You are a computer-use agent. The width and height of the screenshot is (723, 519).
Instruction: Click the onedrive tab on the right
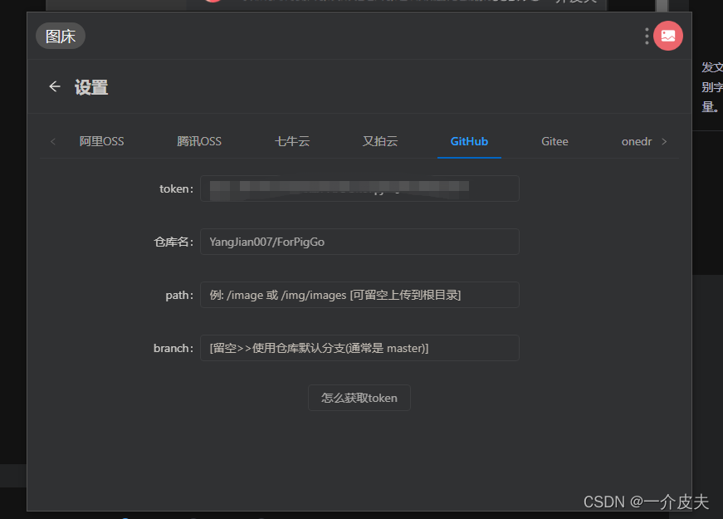point(636,141)
